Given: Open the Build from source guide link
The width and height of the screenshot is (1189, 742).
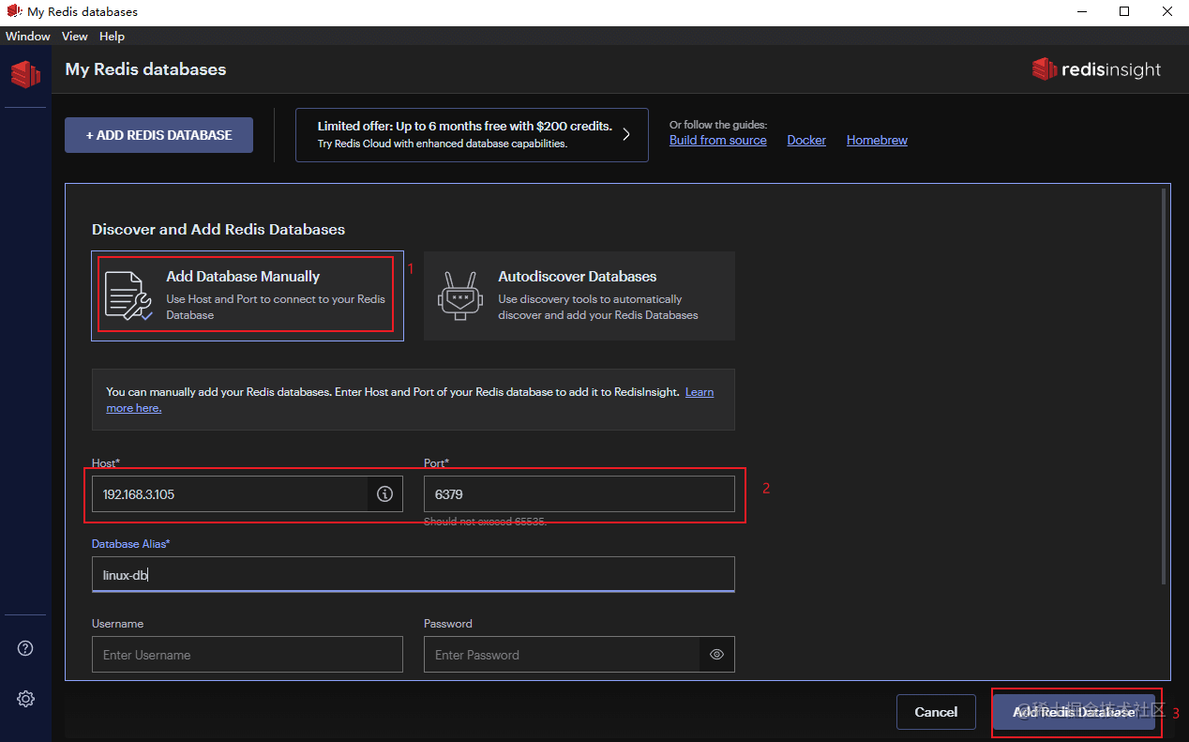Looking at the screenshot, I should click(718, 141).
